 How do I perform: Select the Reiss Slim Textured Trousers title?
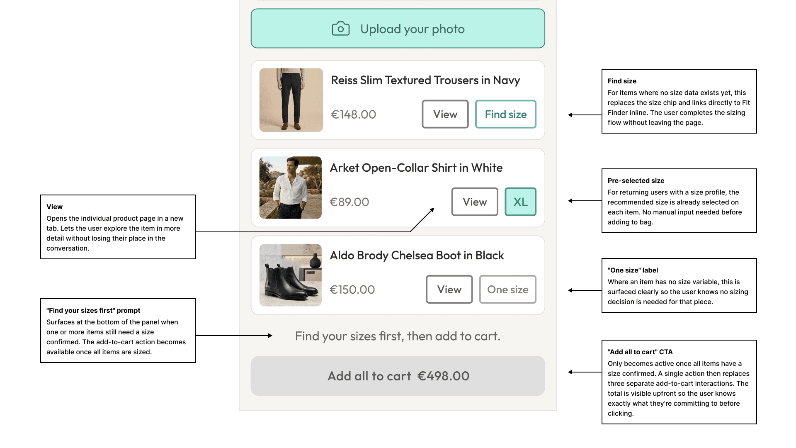[x=425, y=80]
